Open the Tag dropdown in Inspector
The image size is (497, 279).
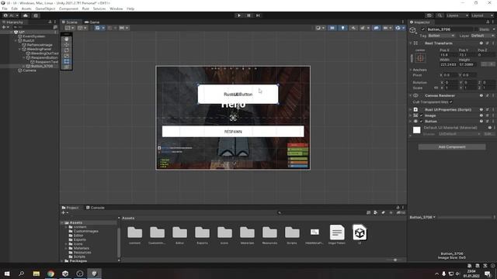[x=441, y=36]
